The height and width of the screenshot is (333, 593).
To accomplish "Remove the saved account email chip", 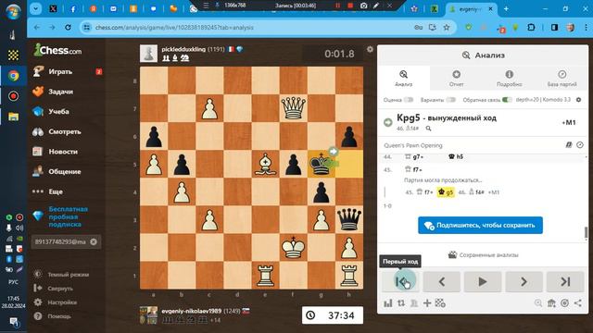I will [94, 242].
